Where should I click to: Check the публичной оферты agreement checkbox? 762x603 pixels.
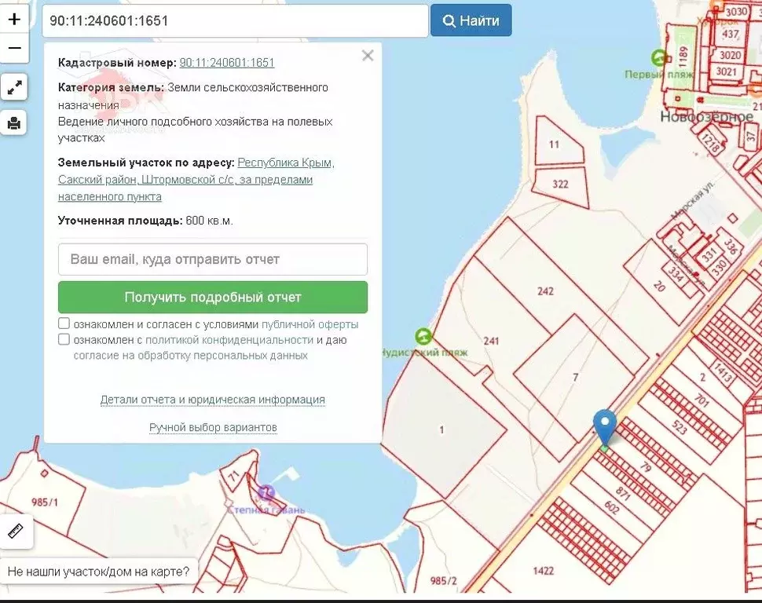64,323
